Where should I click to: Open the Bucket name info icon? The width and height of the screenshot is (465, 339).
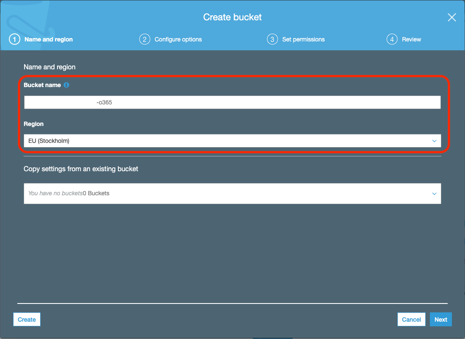(66, 85)
